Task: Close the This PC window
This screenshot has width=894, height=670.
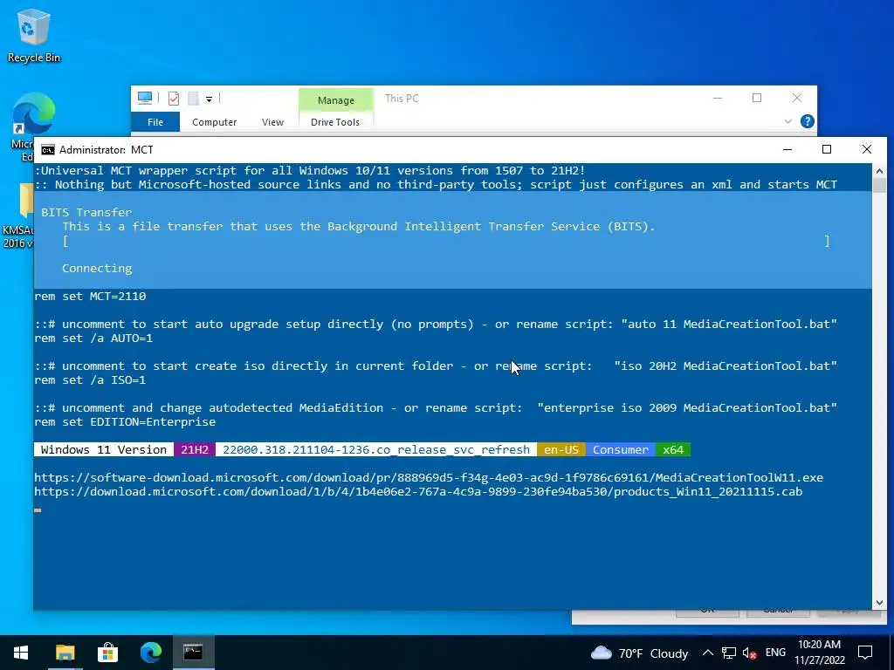Action: (797, 98)
